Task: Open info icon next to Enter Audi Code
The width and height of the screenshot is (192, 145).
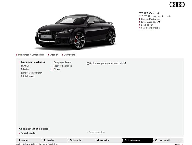Action: 159,22
